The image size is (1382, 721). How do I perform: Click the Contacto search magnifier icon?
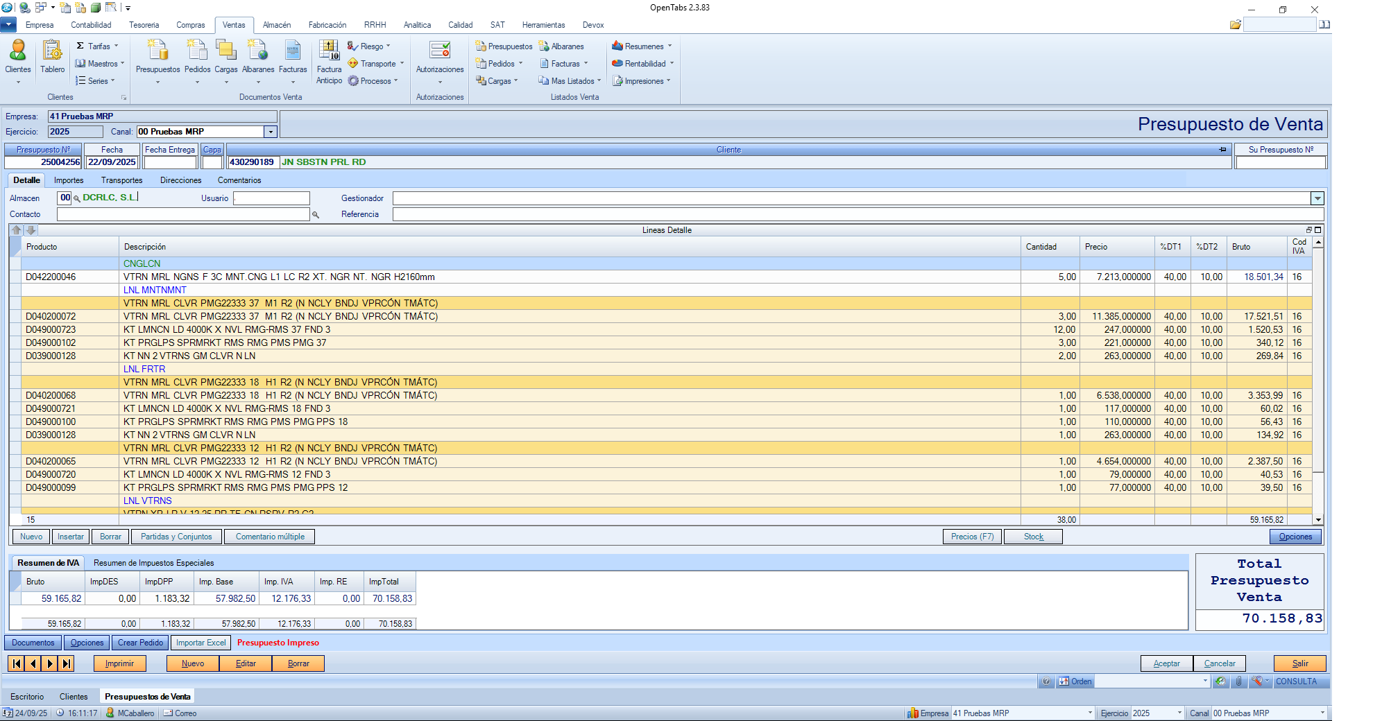pos(316,215)
